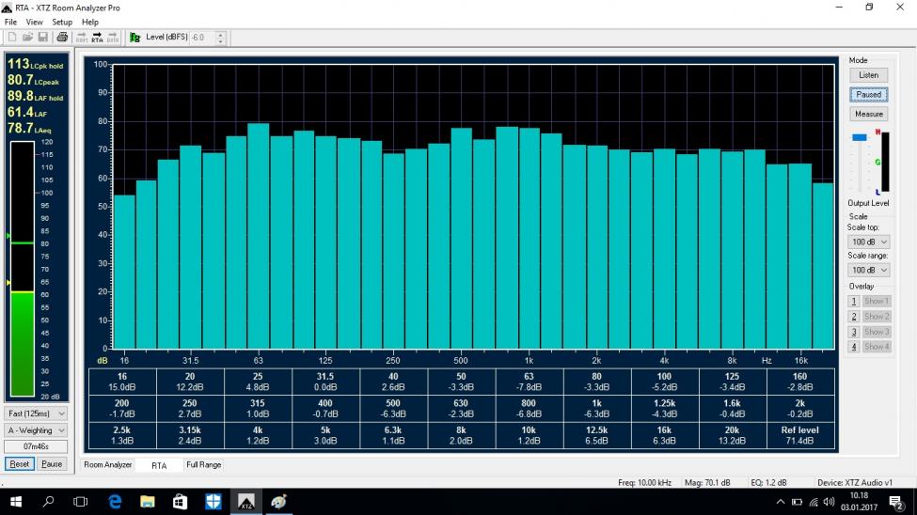
Task: Store overlay 4
Action: pyautogui.click(x=853, y=347)
